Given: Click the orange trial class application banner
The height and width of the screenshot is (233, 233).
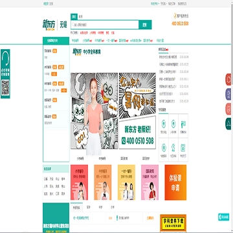Looking at the screenshot, I should point(175,183).
